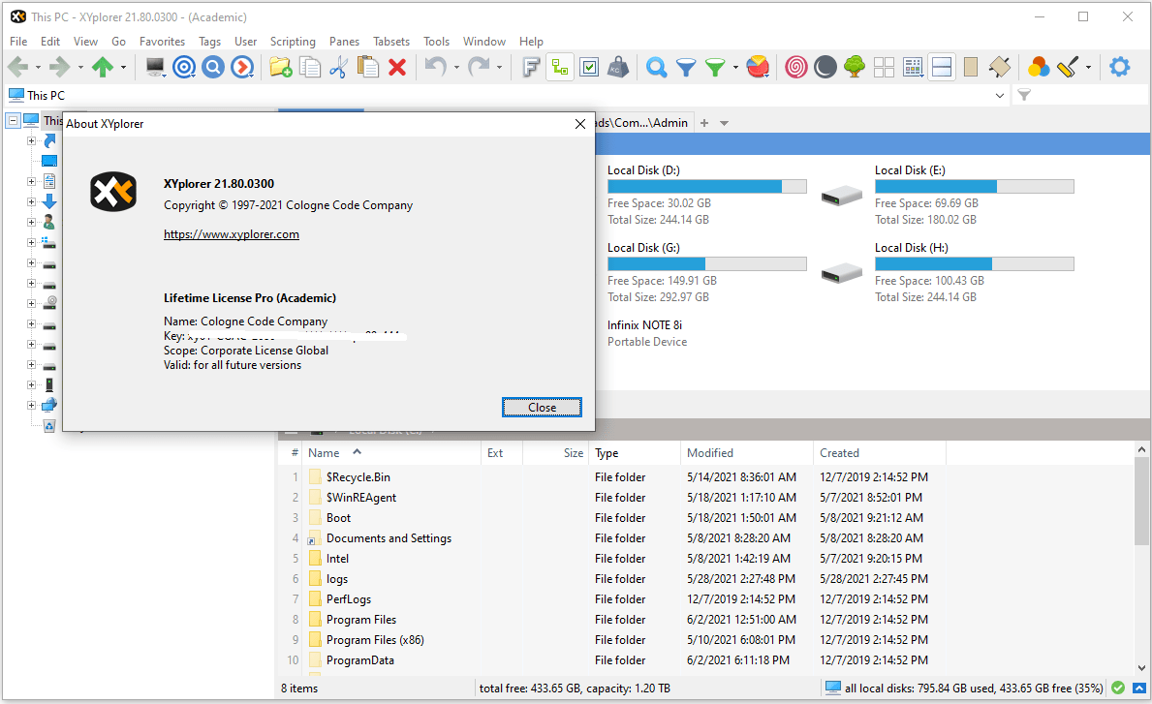Open the Scripting menu
The width and height of the screenshot is (1152, 704).
[293, 41]
